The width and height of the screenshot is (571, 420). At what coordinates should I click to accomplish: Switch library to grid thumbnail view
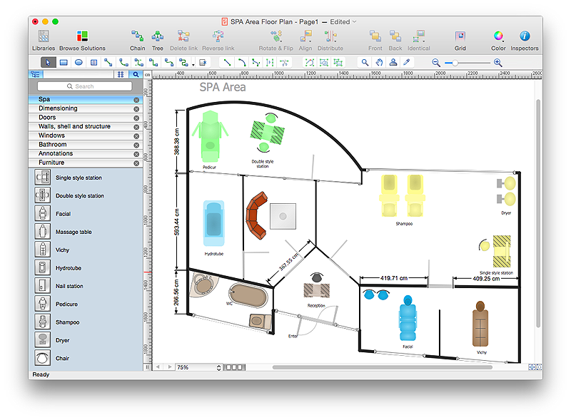click(x=121, y=74)
